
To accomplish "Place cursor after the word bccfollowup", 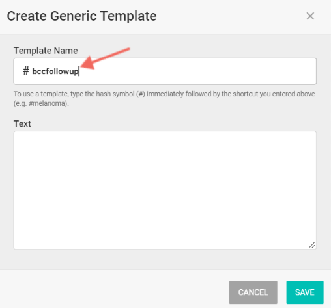I will click(79, 71).
